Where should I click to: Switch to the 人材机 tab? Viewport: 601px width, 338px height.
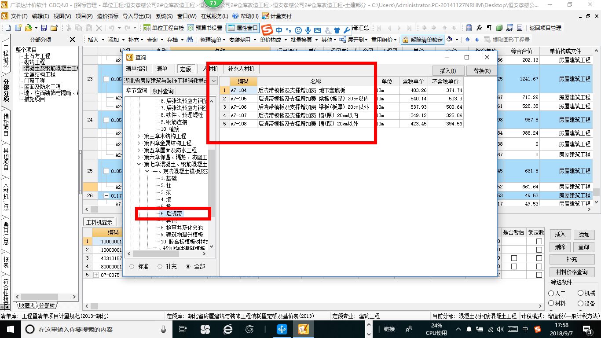click(210, 69)
